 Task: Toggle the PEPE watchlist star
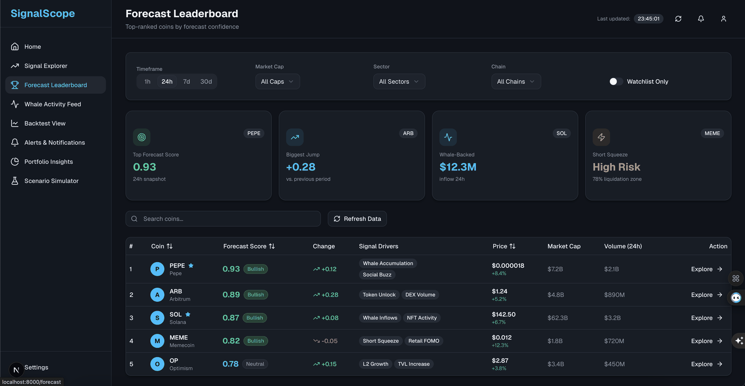191,265
